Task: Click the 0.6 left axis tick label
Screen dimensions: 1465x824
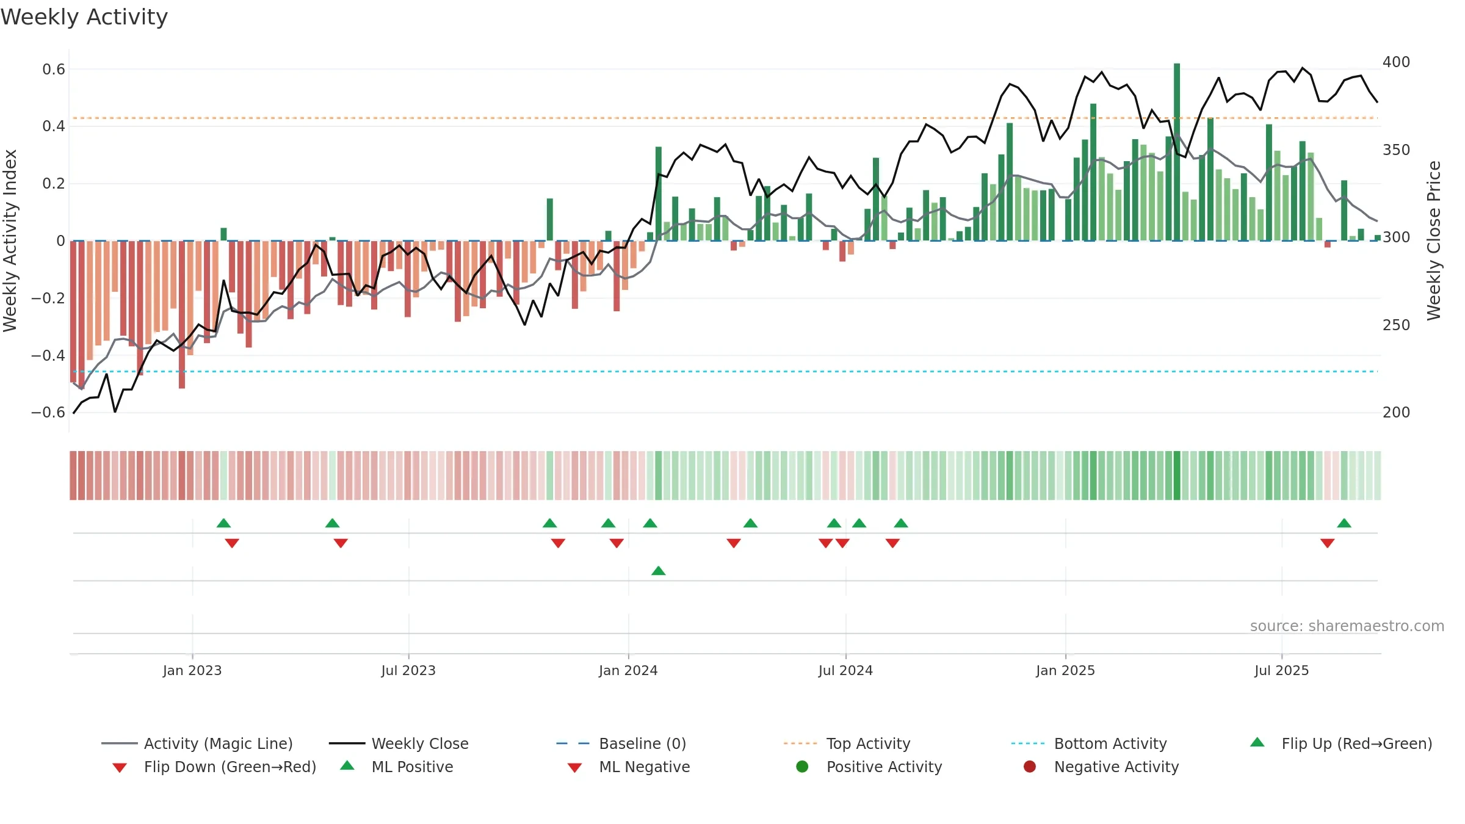Action: (x=54, y=70)
